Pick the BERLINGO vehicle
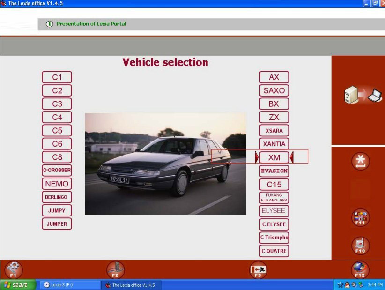Screen dimensions: 385x290 coord(57,197)
